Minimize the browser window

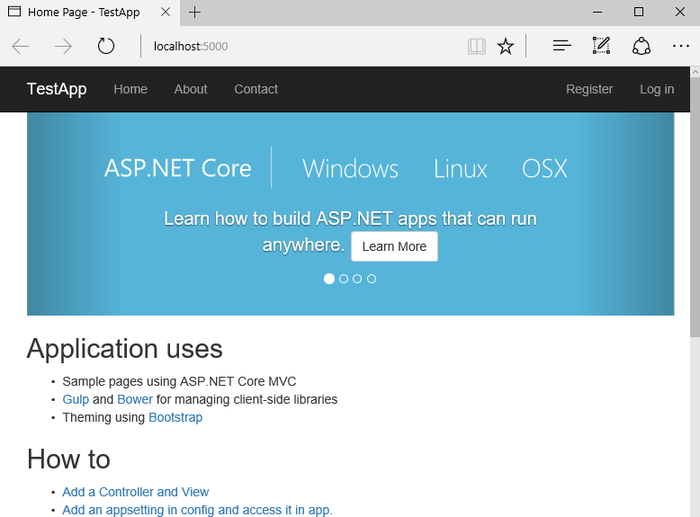(x=597, y=12)
